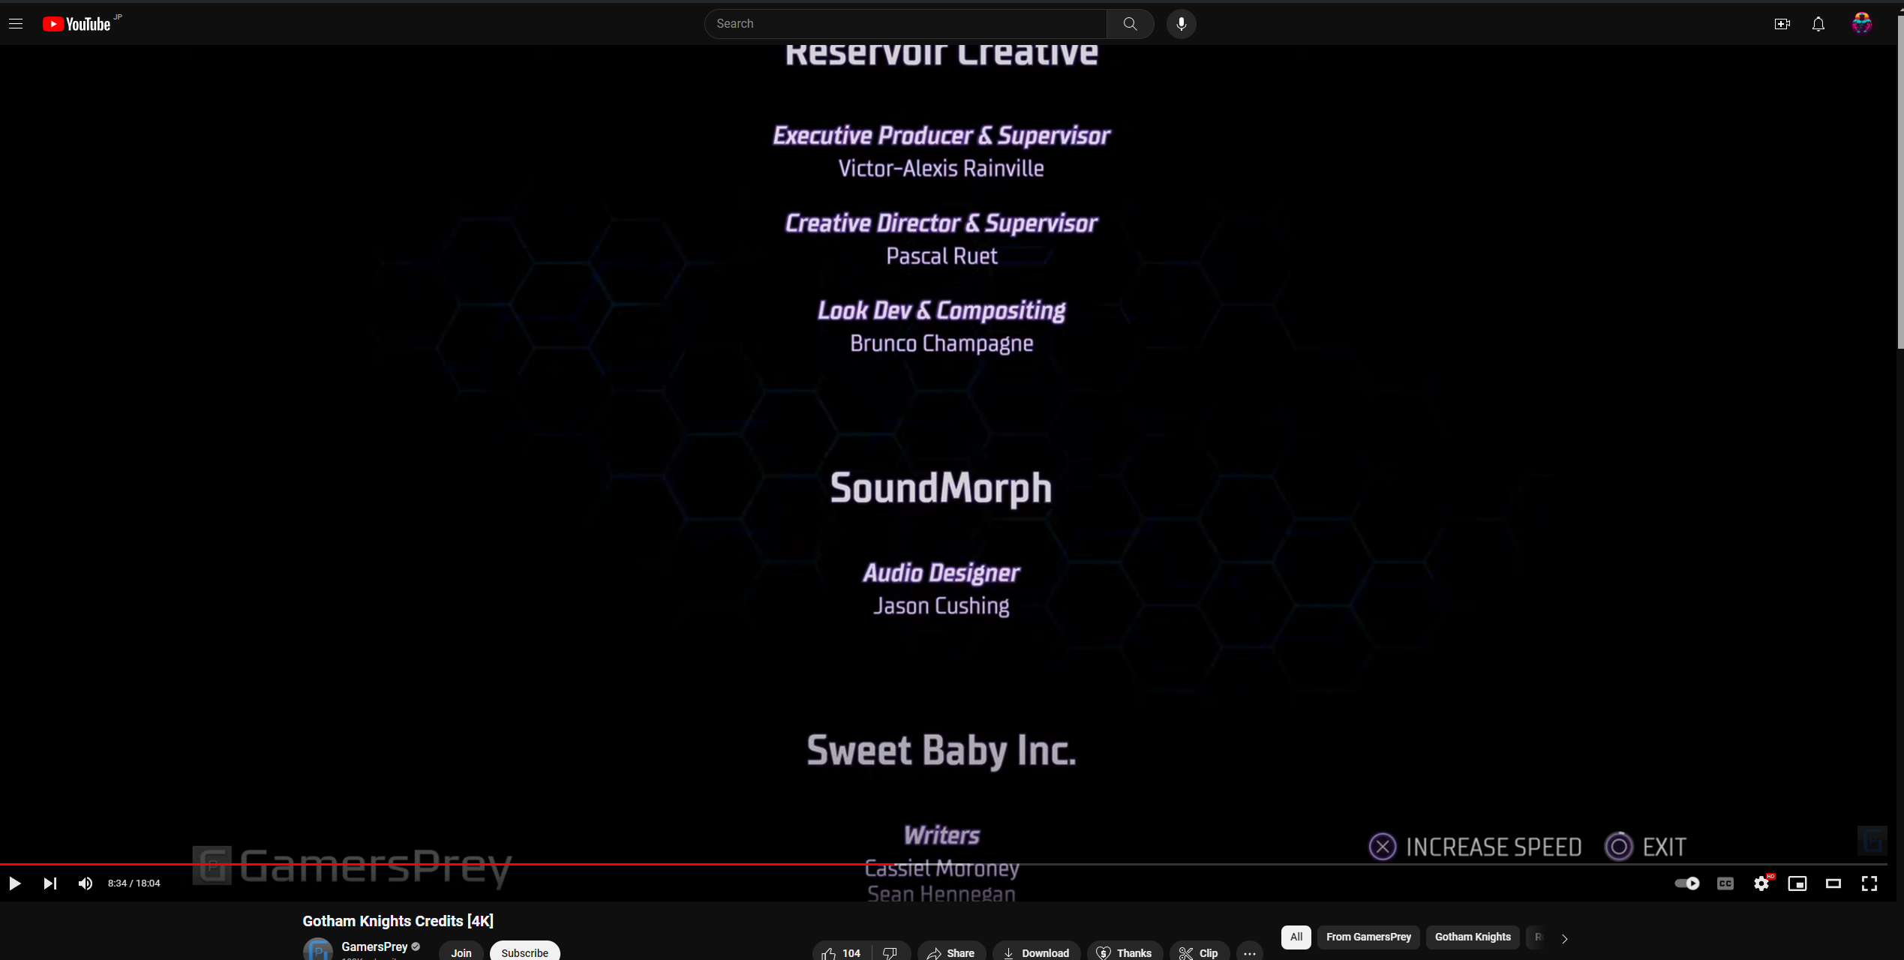Image resolution: width=1904 pixels, height=960 pixels.
Task: Click the Subscribe button
Action: (525, 952)
